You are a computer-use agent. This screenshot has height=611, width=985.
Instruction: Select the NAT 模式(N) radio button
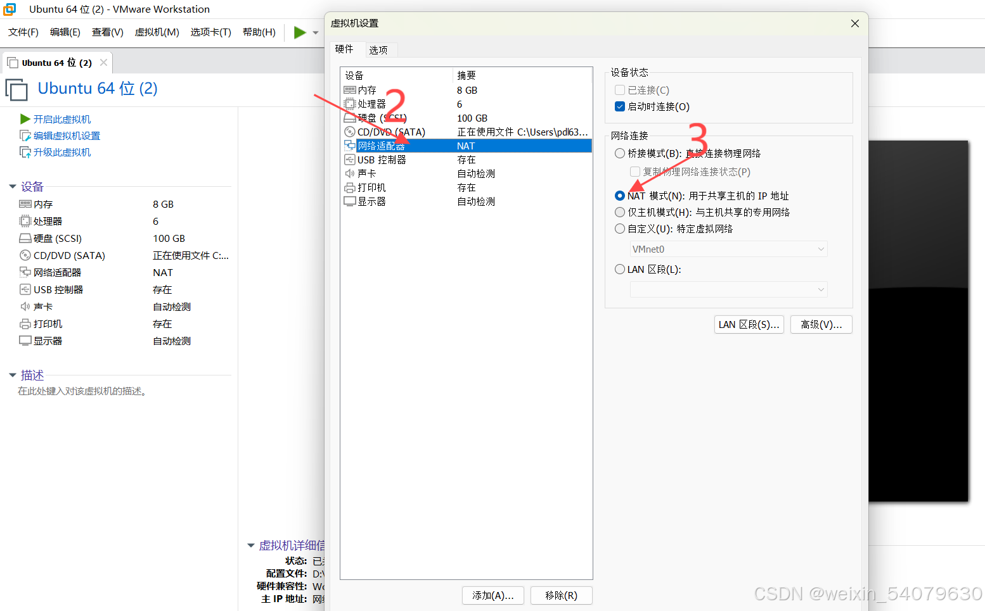[620, 196]
